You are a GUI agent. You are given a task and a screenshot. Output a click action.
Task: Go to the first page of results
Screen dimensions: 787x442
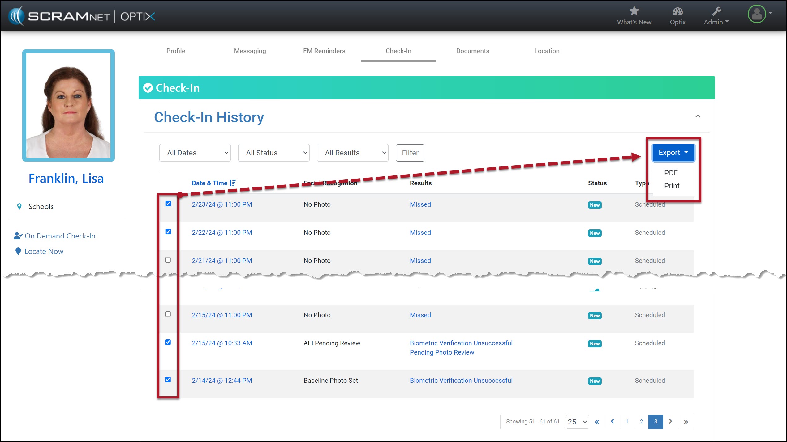[597, 422]
